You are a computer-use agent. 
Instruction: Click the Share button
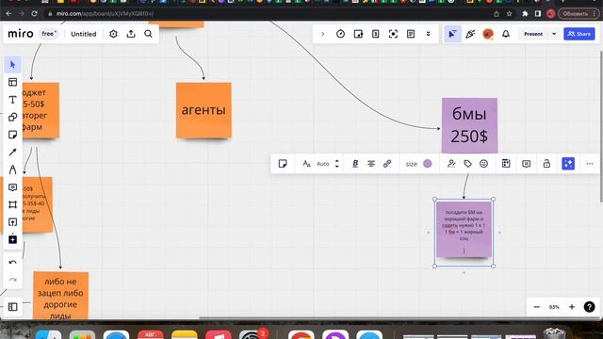pyautogui.click(x=579, y=34)
